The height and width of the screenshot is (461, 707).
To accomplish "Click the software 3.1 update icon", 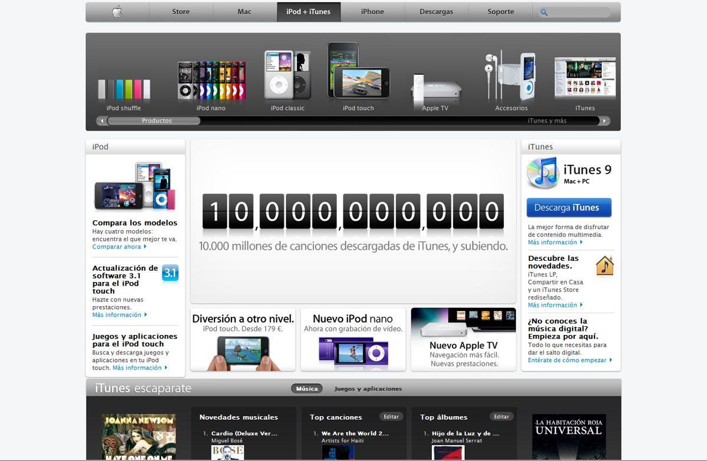I will (x=170, y=273).
